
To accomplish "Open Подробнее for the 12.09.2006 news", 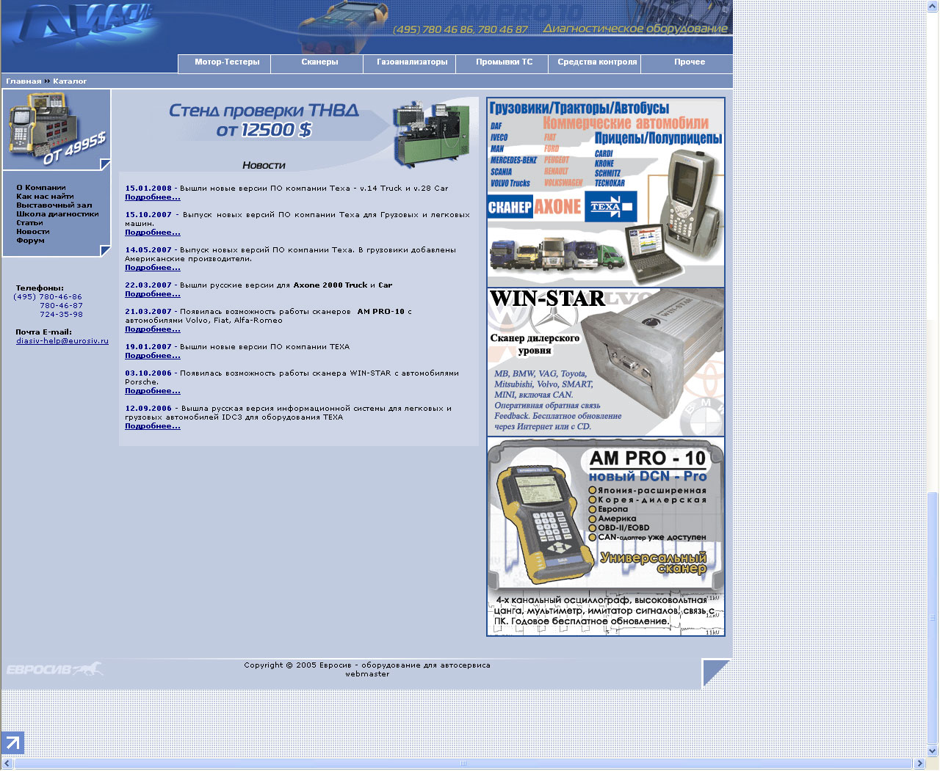I will pyautogui.click(x=153, y=426).
